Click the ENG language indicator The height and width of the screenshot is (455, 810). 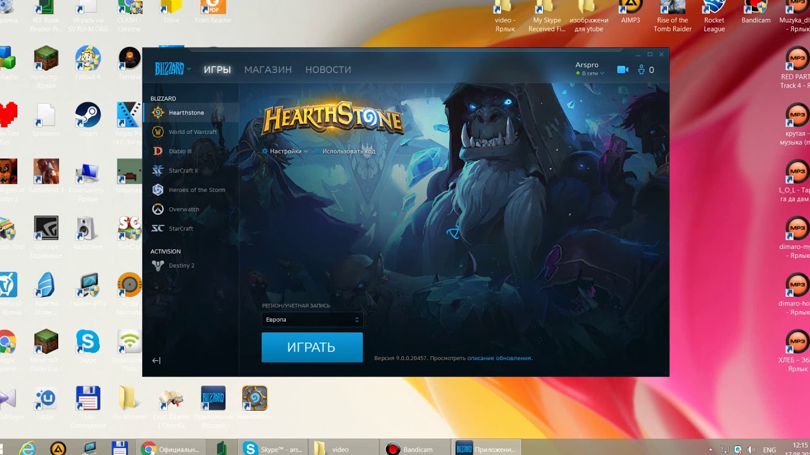tap(769, 449)
